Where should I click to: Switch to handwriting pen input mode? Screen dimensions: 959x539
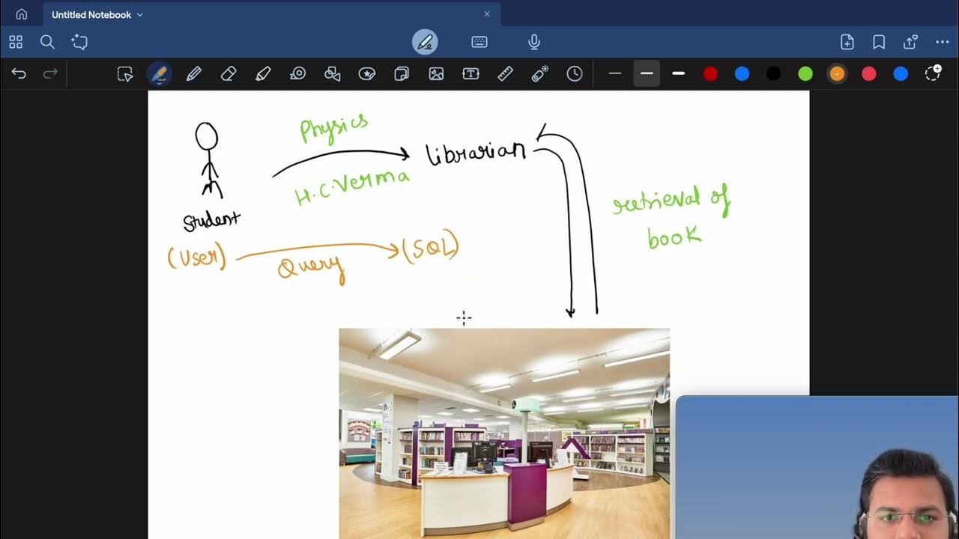click(425, 42)
